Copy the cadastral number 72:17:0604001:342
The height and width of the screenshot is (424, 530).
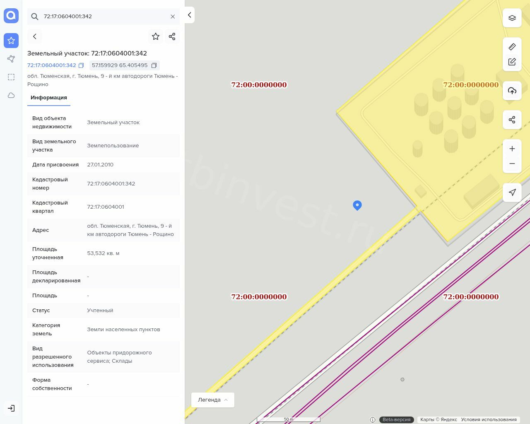click(81, 65)
